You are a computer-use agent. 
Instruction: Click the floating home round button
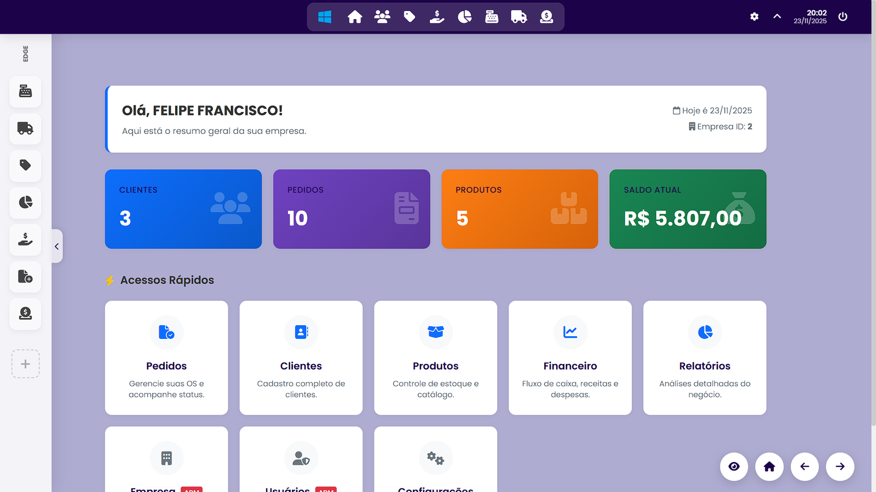pos(769,466)
